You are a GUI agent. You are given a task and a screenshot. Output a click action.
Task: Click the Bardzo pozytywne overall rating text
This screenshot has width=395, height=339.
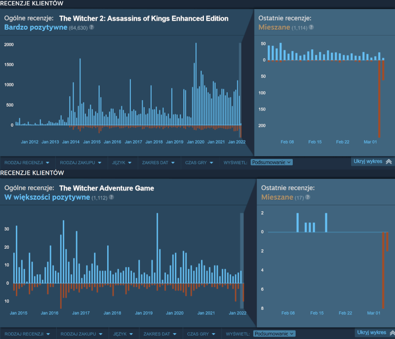tap(36, 27)
